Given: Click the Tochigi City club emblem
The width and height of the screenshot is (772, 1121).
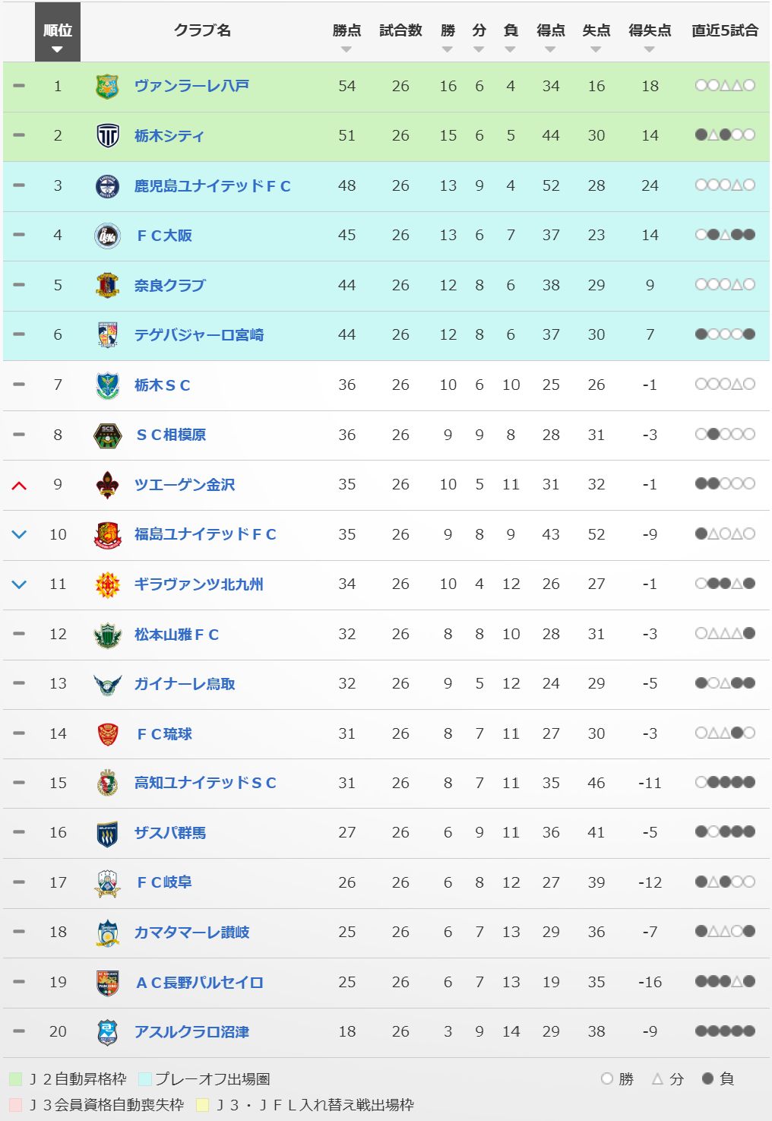Looking at the screenshot, I should click(107, 136).
